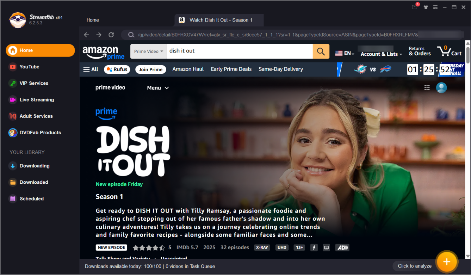Switch to the Home tab
471x275 pixels.
pyautogui.click(x=93, y=20)
